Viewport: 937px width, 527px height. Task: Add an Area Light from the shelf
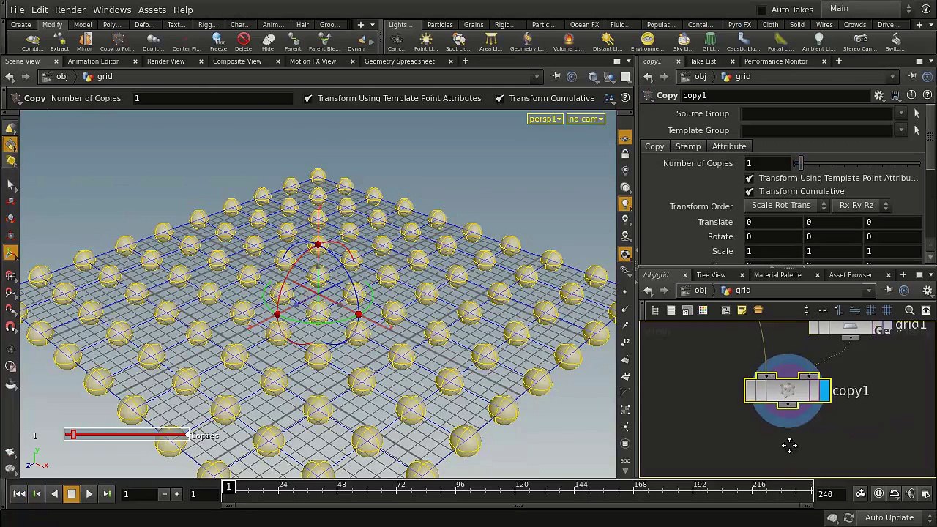click(490, 42)
